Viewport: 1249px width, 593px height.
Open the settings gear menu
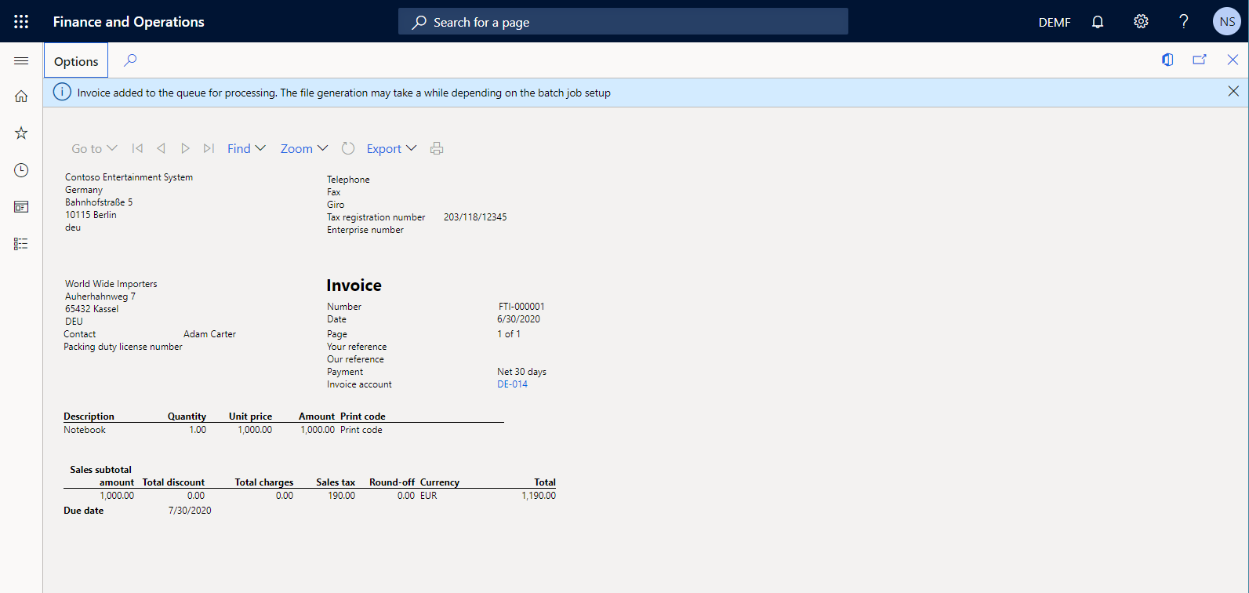click(x=1141, y=22)
